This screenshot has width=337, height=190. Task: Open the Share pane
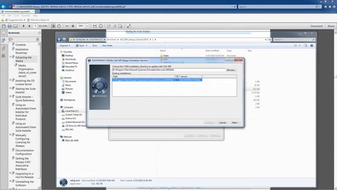tap(331, 26)
